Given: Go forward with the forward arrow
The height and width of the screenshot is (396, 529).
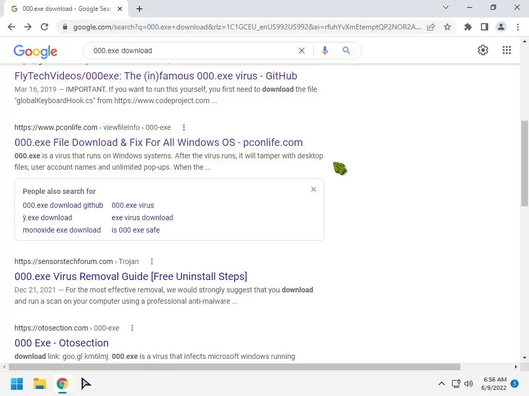Looking at the screenshot, I should [28, 27].
